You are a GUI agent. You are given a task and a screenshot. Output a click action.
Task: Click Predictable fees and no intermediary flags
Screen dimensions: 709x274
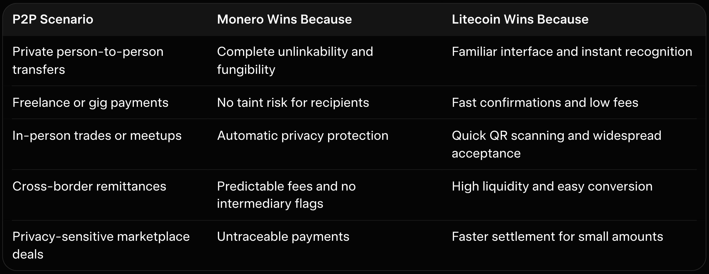point(286,195)
